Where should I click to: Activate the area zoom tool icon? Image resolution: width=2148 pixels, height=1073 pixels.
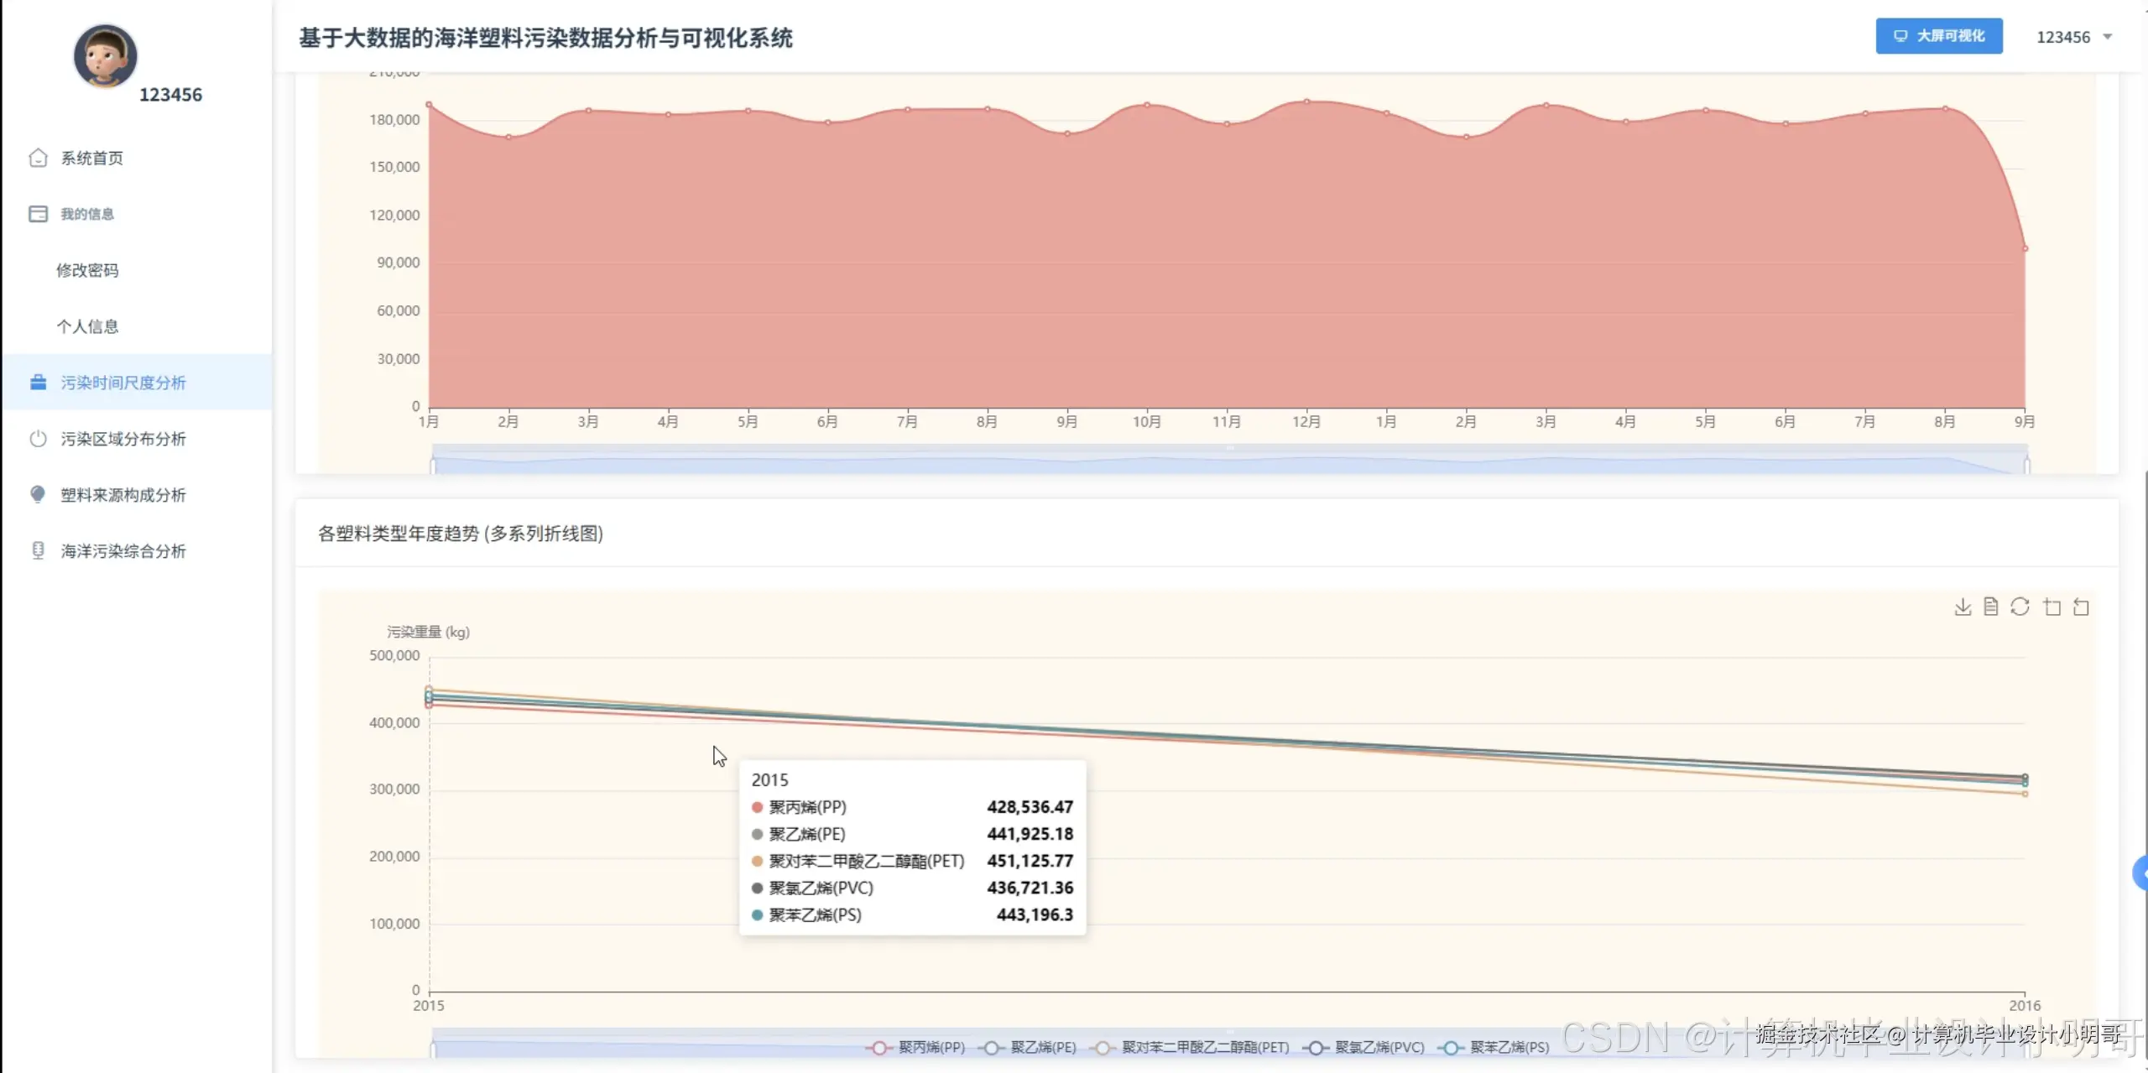click(2052, 607)
